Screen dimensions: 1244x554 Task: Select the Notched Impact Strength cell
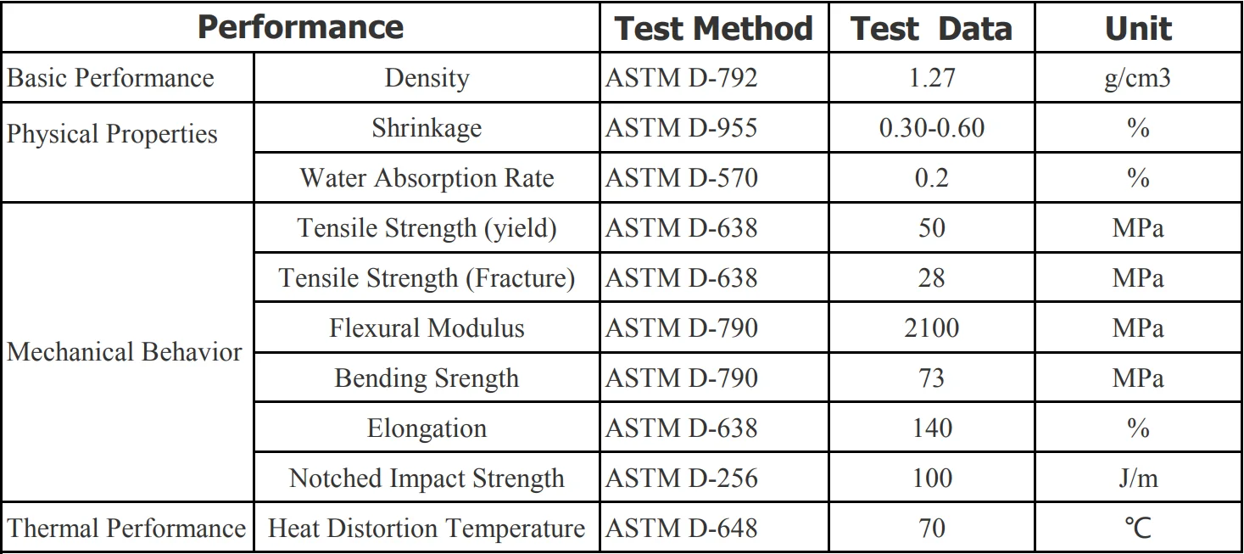[427, 478]
